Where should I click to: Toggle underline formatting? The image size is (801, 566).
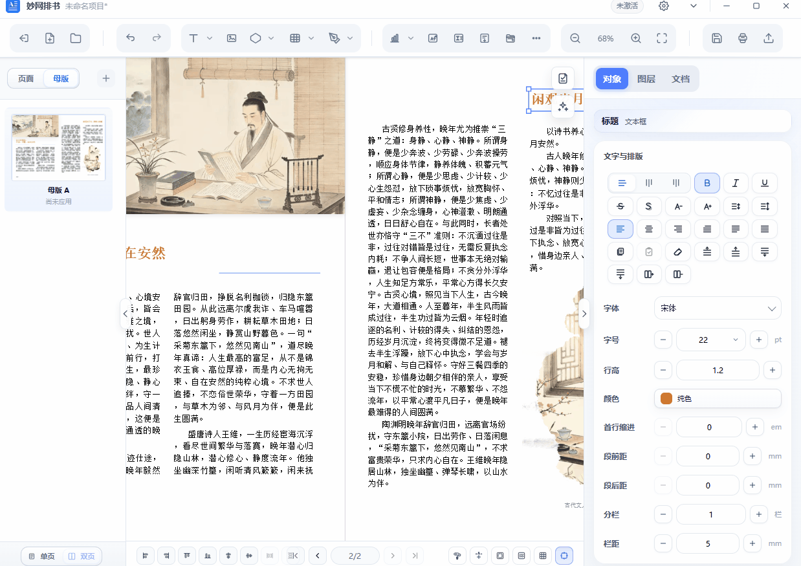tap(765, 183)
